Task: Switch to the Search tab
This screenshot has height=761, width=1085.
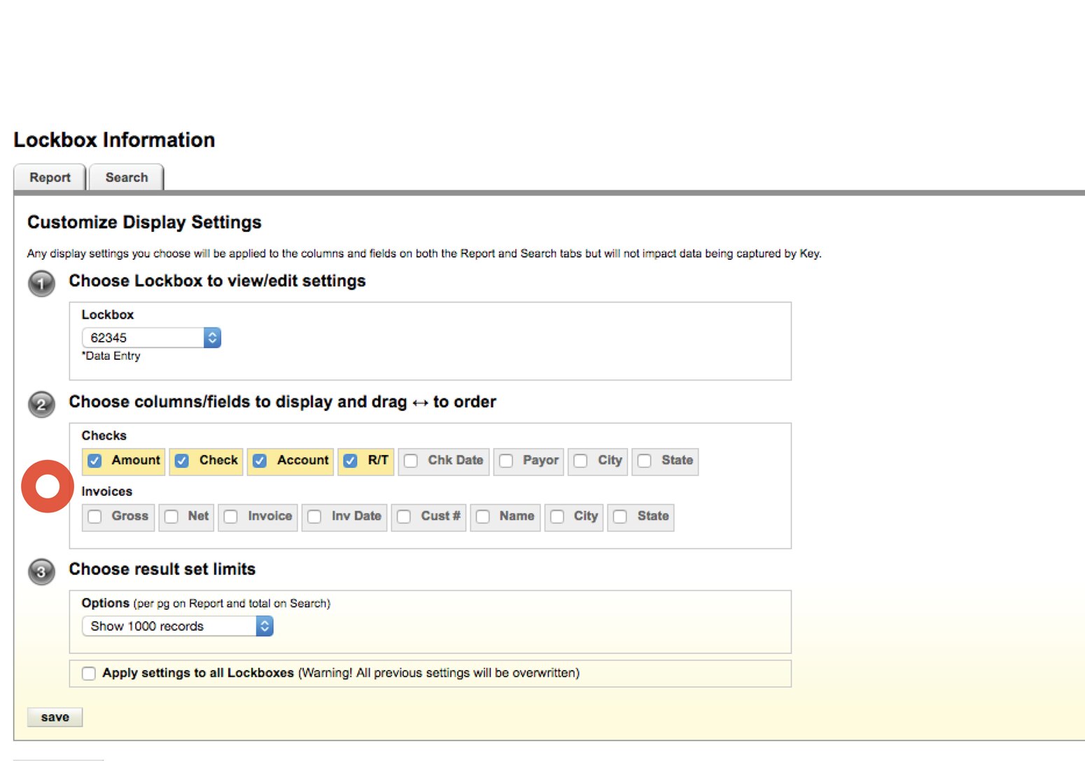Action: tap(126, 177)
